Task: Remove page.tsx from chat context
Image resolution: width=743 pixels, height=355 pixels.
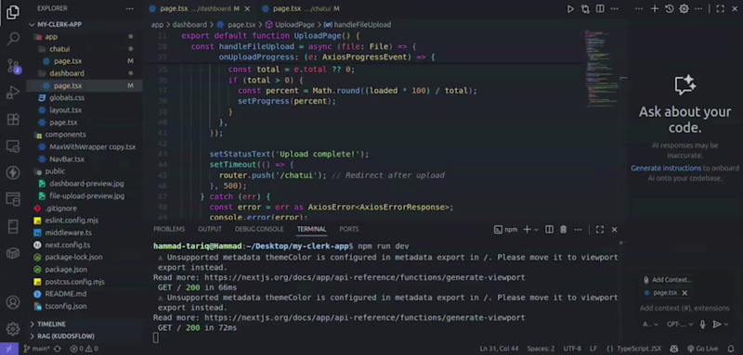Action: [x=684, y=293]
